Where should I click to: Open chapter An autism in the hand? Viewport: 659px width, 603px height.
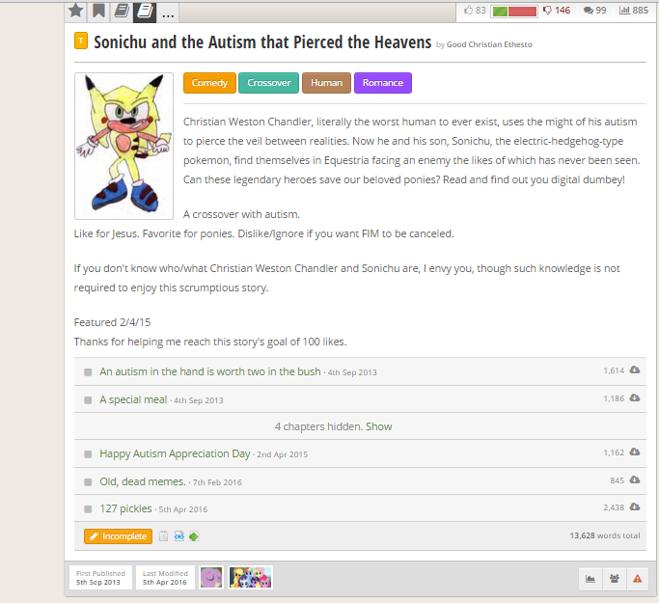point(210,371)
